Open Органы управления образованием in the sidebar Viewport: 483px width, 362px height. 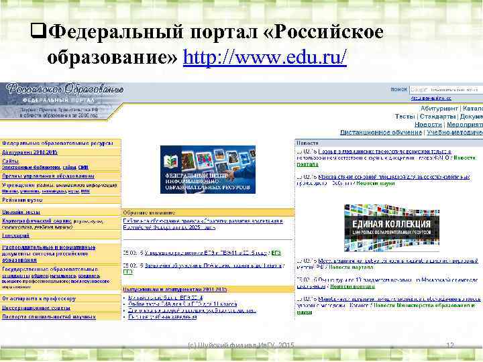tap(48, 176)
